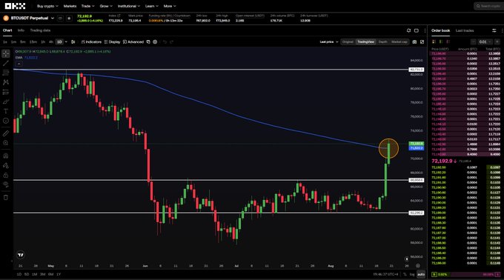The height and width of the screenshot is (280, 504).
Task: Expand the Grow menu
Action: (x=106, y=6)
